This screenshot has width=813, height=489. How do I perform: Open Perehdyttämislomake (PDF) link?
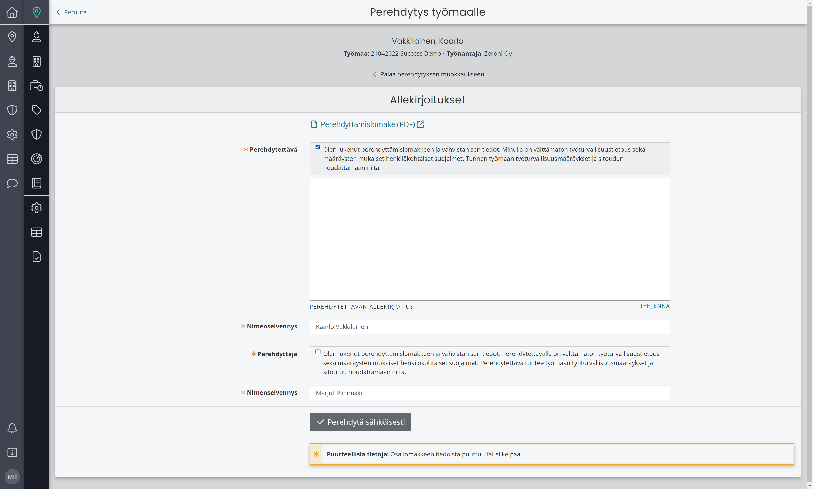(x=368, y=124)
